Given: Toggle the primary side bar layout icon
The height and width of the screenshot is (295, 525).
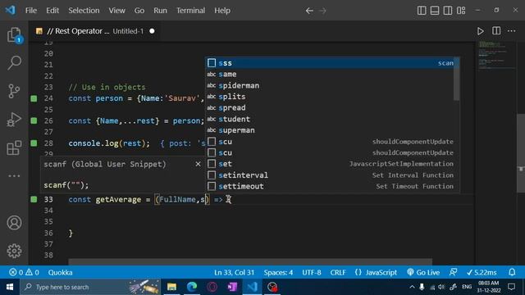Looking at the screenshot, I should (422, 11).
